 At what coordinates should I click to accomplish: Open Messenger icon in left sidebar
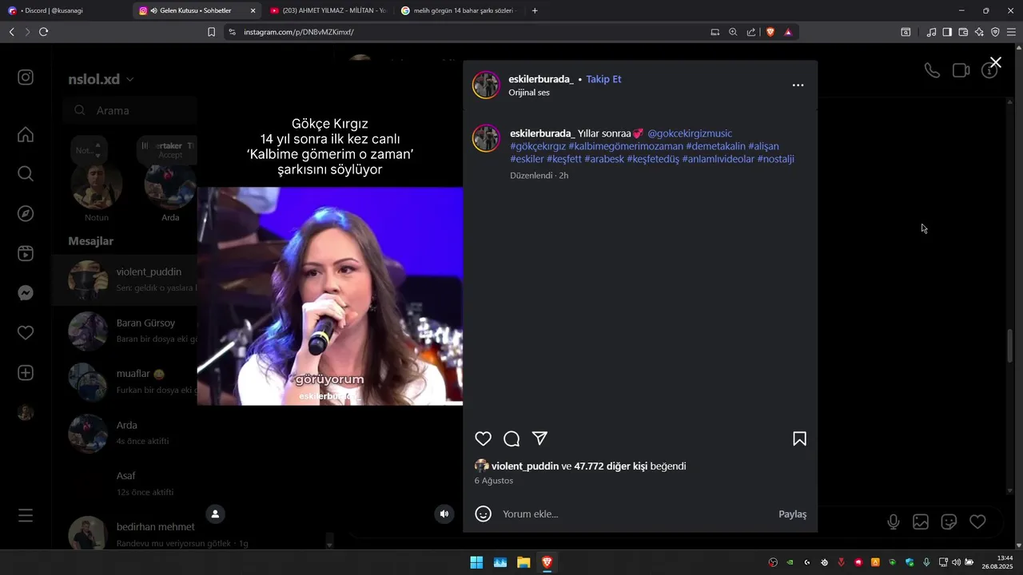coord(26,293)
